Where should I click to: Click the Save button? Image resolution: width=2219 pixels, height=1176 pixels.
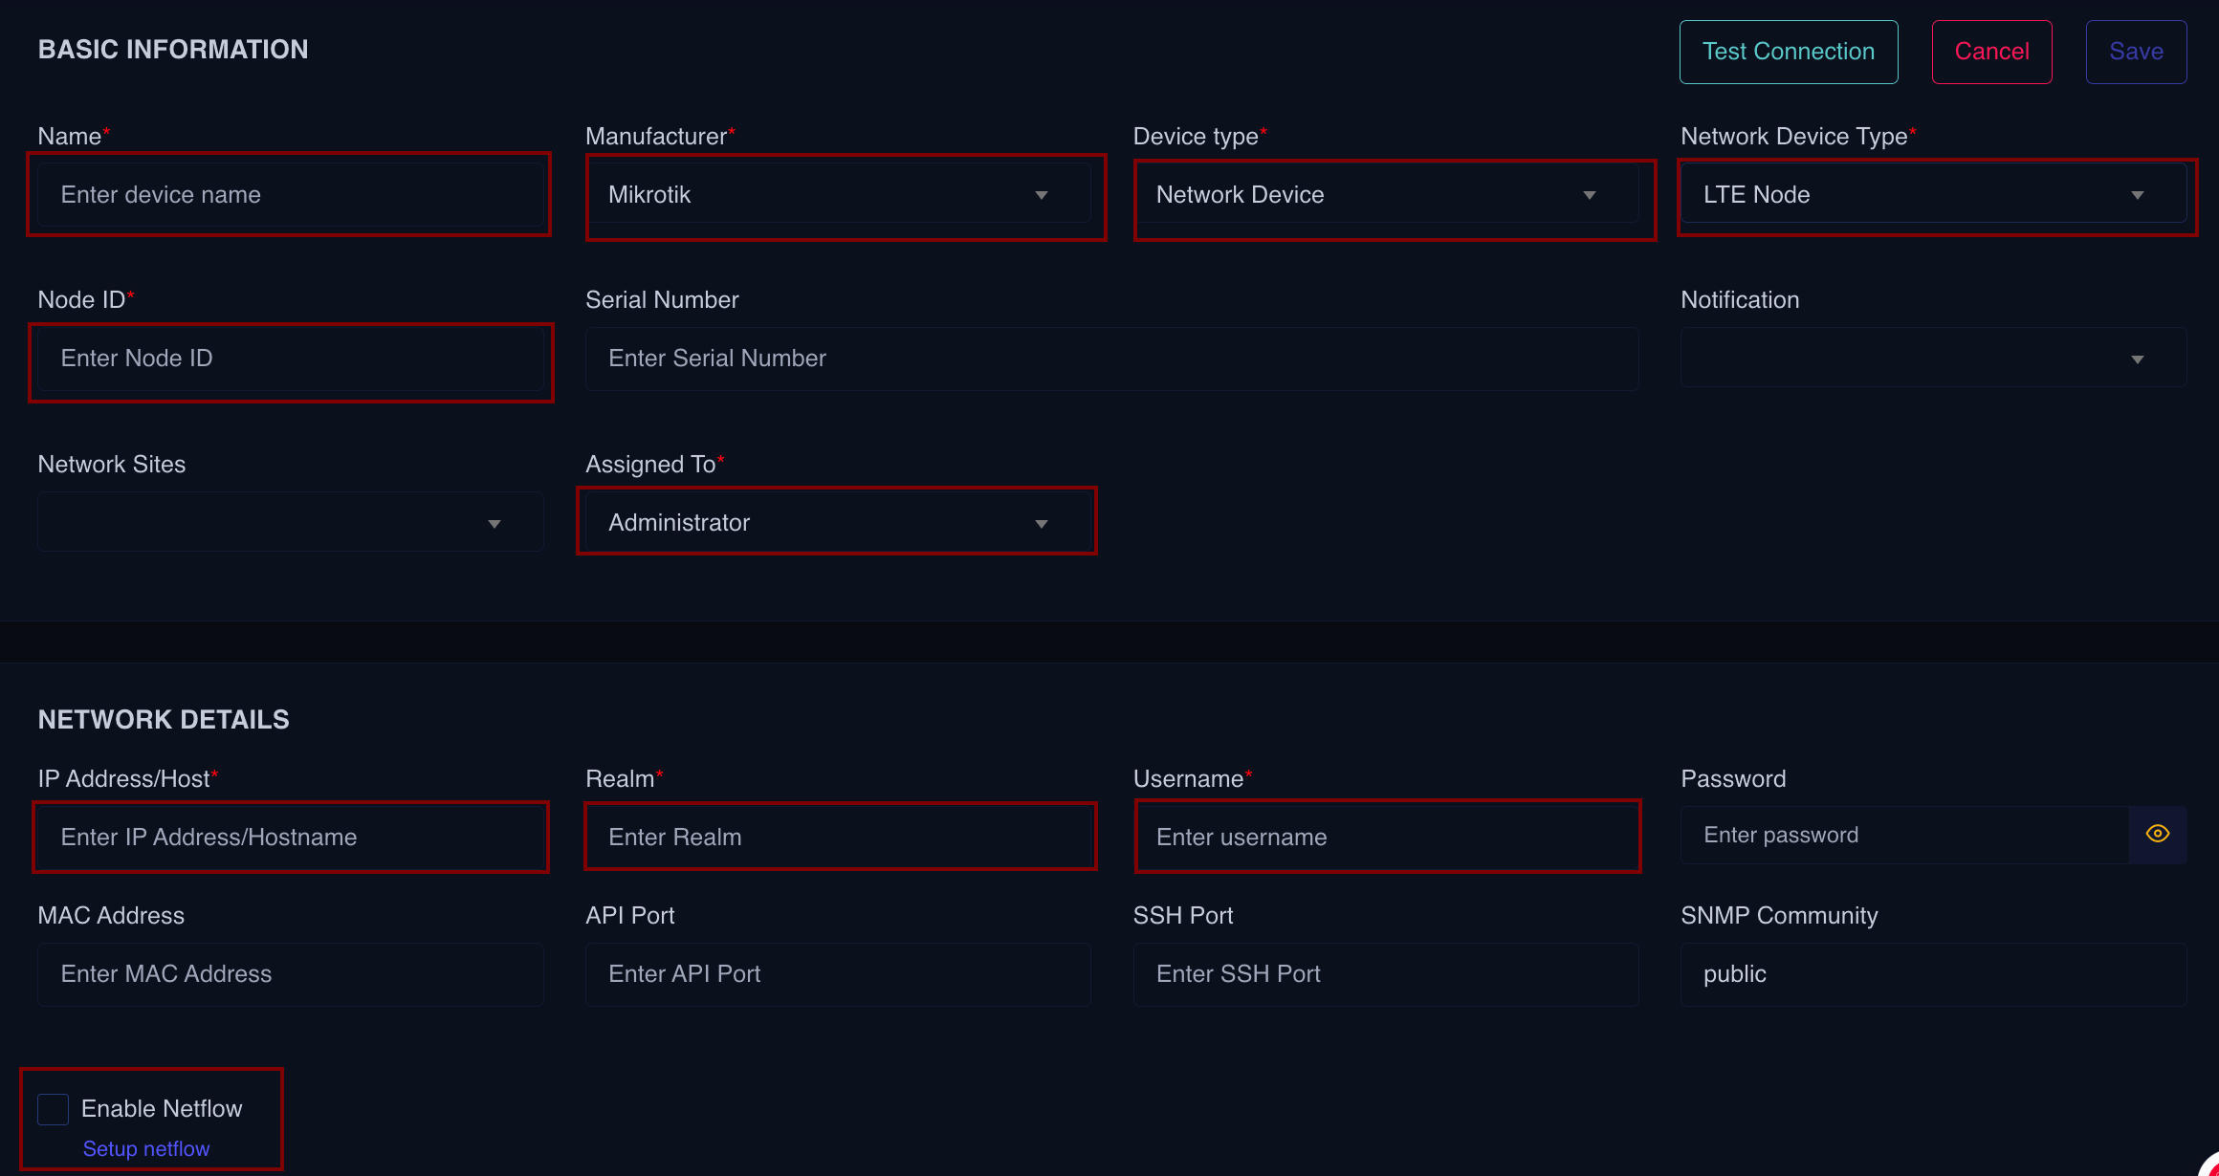(2135, 52)
